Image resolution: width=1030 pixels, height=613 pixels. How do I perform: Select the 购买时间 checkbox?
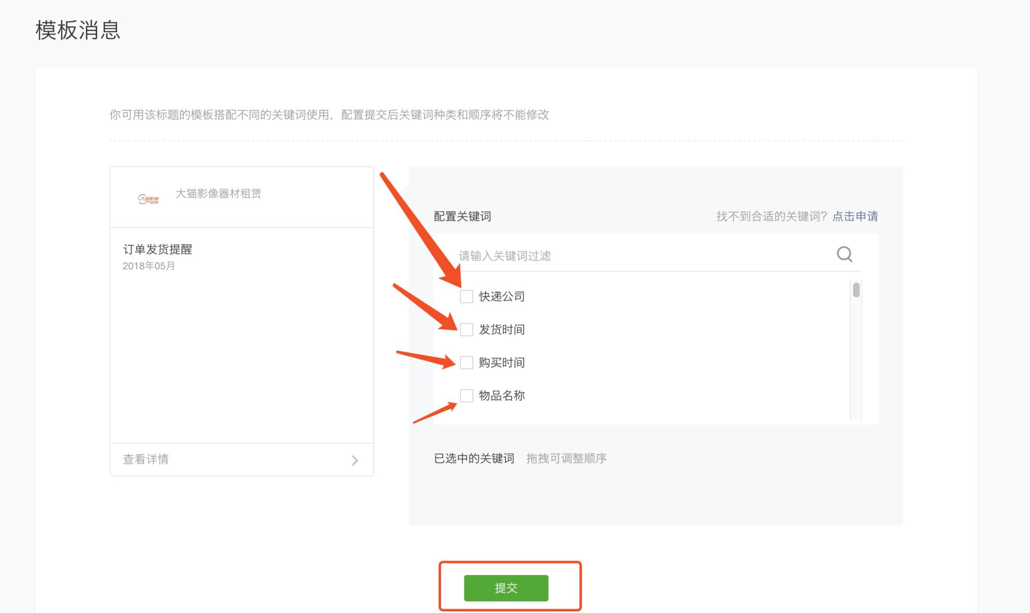click(x=466, y=363)
